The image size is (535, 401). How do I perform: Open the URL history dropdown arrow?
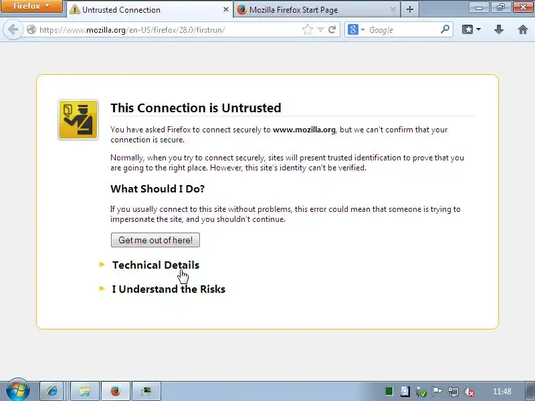click(320, 29)
